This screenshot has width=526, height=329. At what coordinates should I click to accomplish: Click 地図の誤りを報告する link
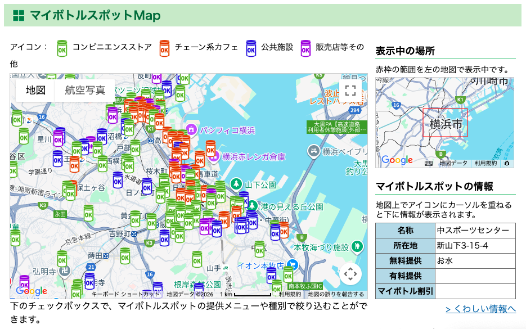click(x=336, y=294)
